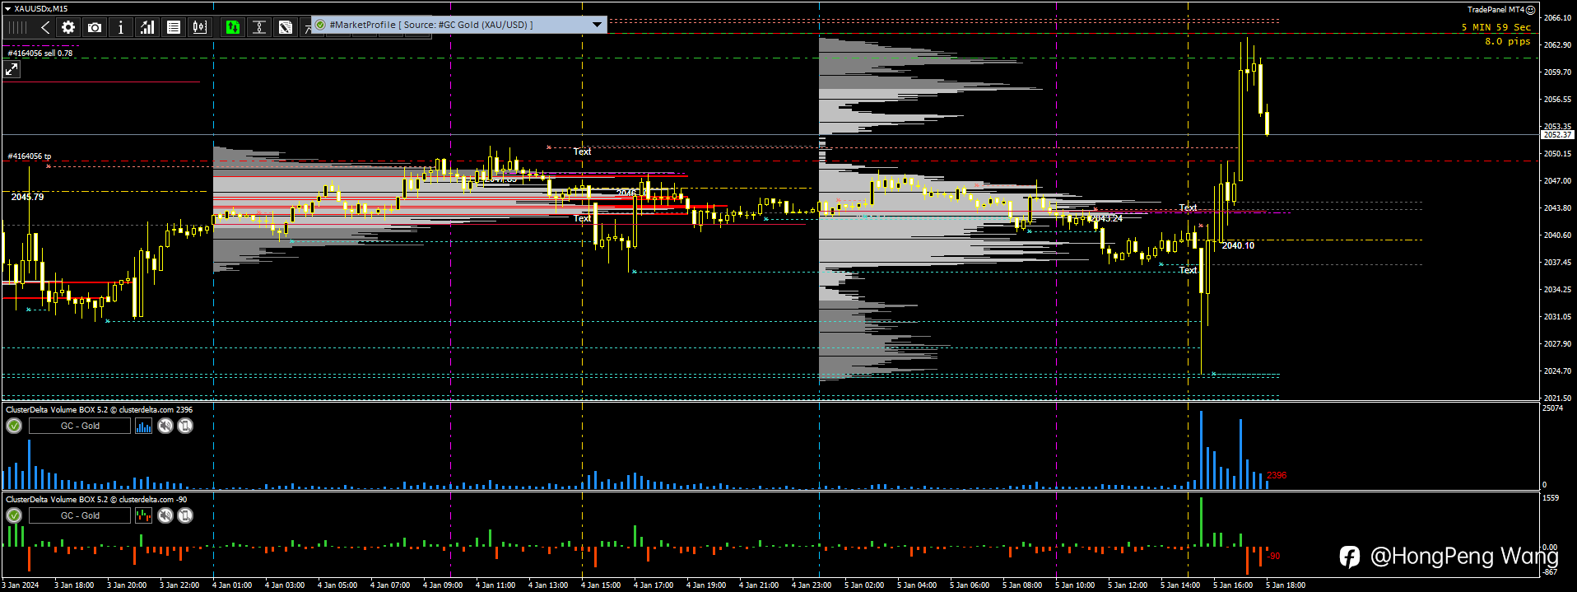This screenshot has height=592, width=1577.
Task: Click the 5 MIN 59 Sec candle timer
Action: pyautogui.click(x=1496, y=27)
